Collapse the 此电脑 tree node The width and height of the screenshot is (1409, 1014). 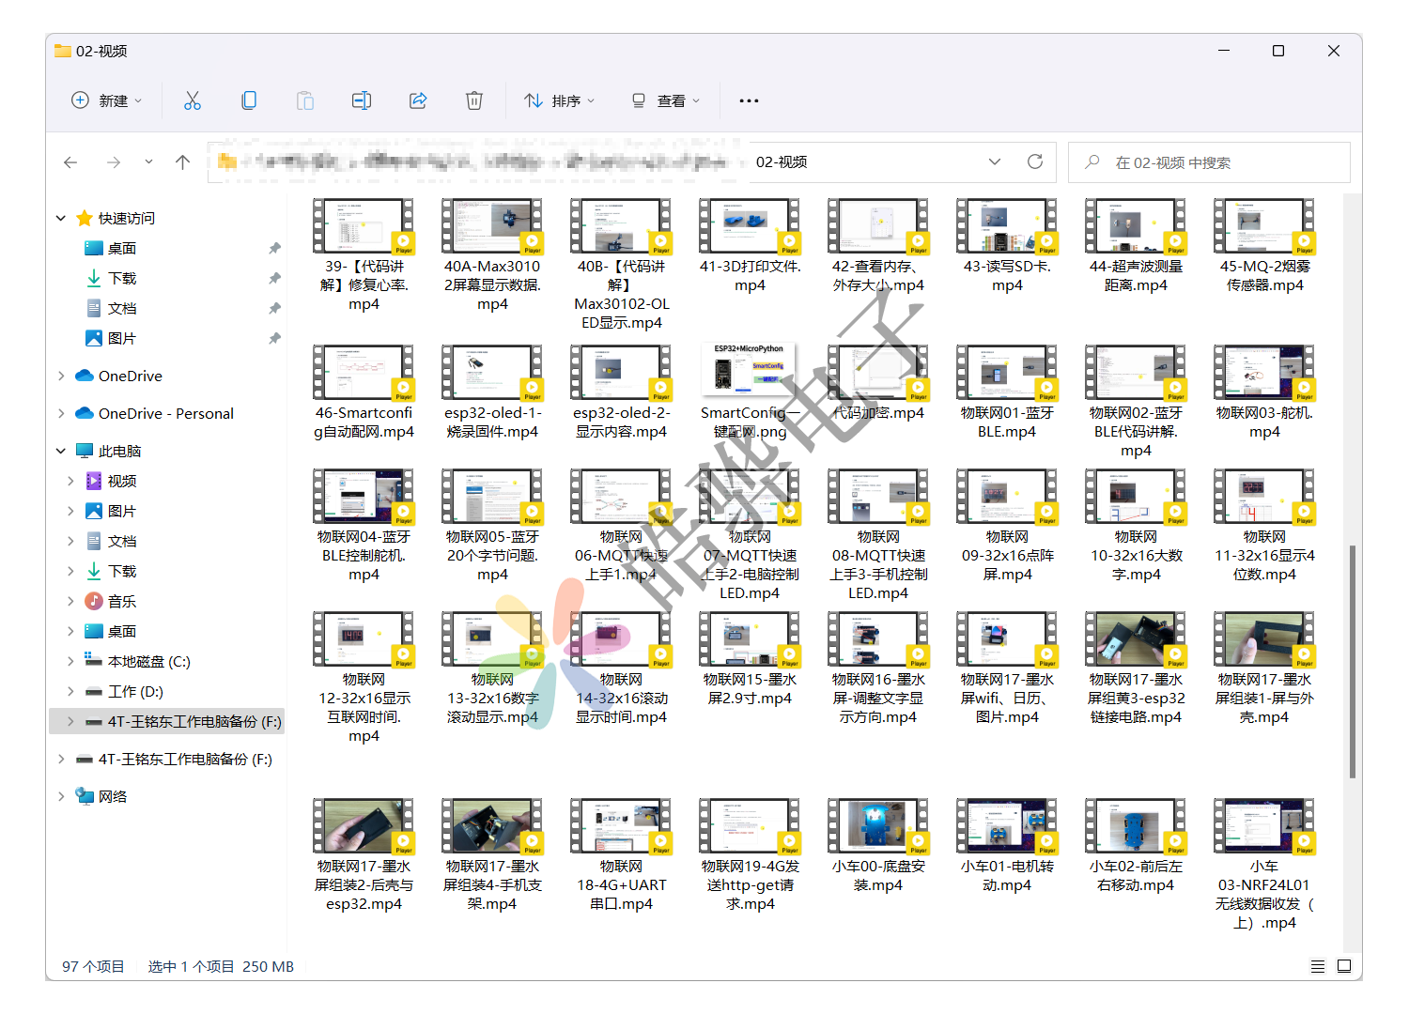pyautogui.click(x=61, y=451)
